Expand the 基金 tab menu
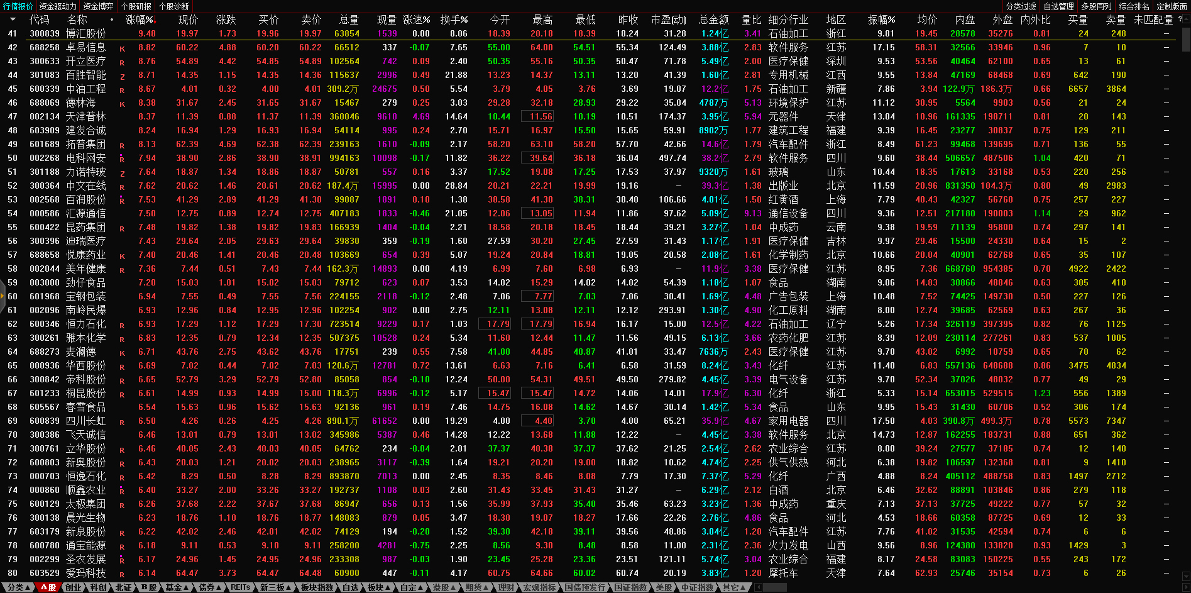Image resolution: width=1191 pixels, height=593 pixels. point(177,587)
